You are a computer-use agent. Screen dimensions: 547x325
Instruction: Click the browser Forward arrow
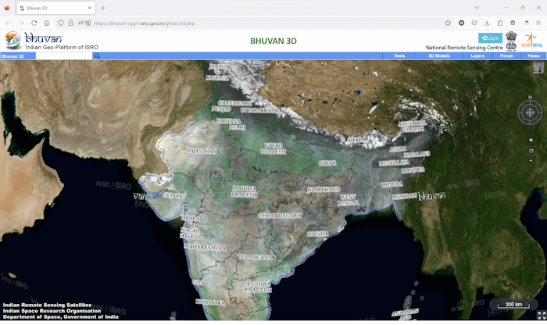click(21, 23)
